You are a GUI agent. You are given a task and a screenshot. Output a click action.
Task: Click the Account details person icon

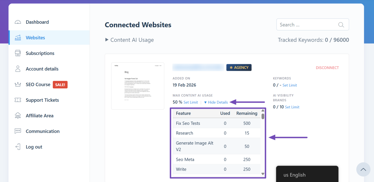18,69
